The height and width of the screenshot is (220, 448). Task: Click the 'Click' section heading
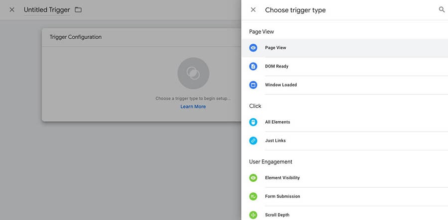click(255, 106)
